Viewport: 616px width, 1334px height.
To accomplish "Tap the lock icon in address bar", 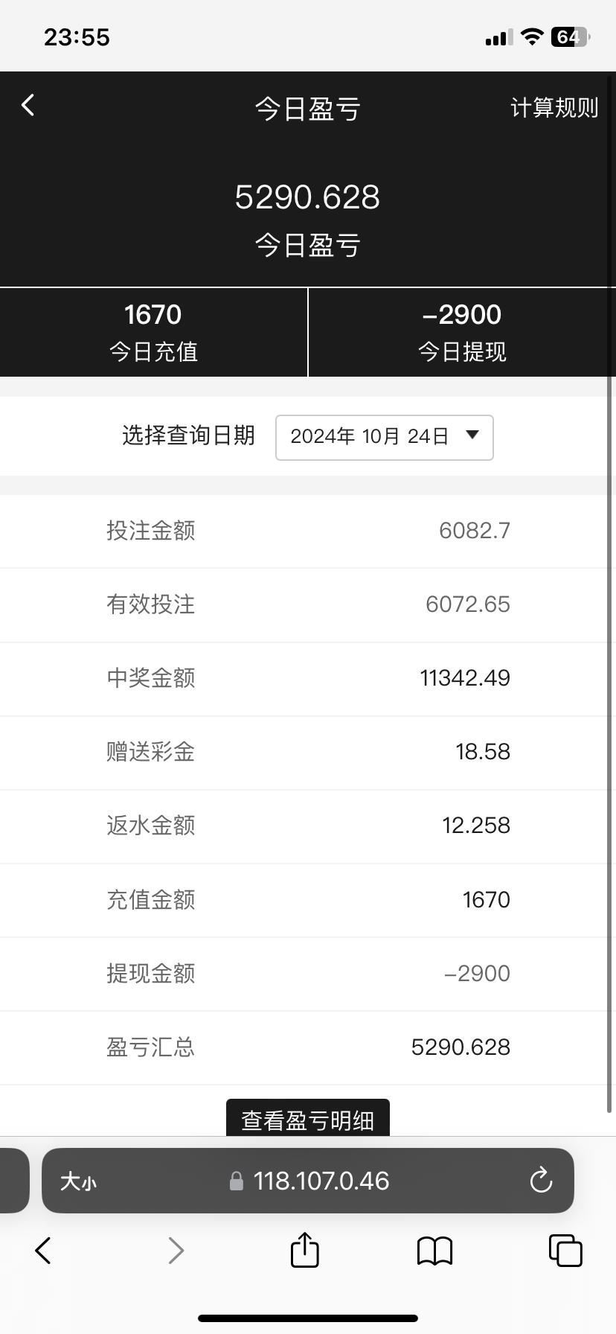I will [x=237, y=1181].
